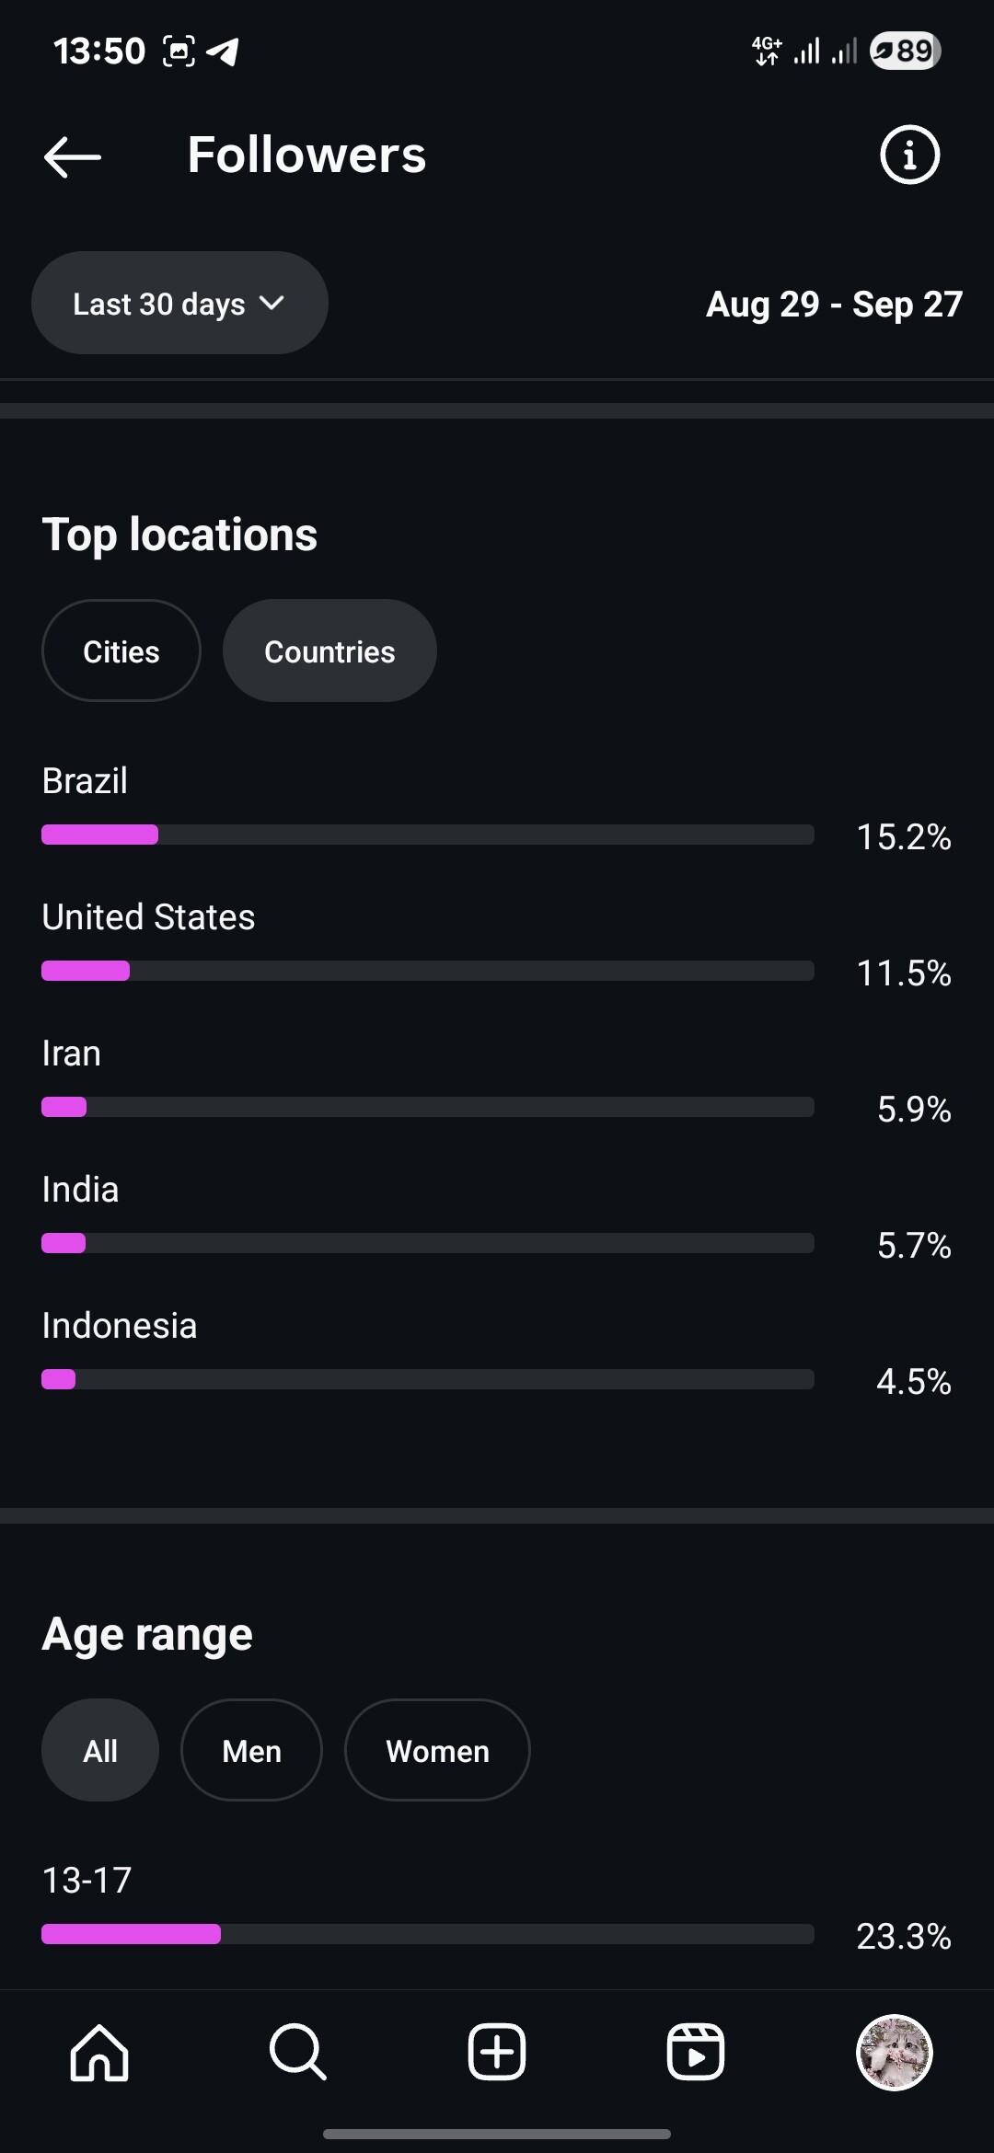Tap the chevron next to Last 30 days
Viewport: 994px width, 2153px height.
pos(272,303)
